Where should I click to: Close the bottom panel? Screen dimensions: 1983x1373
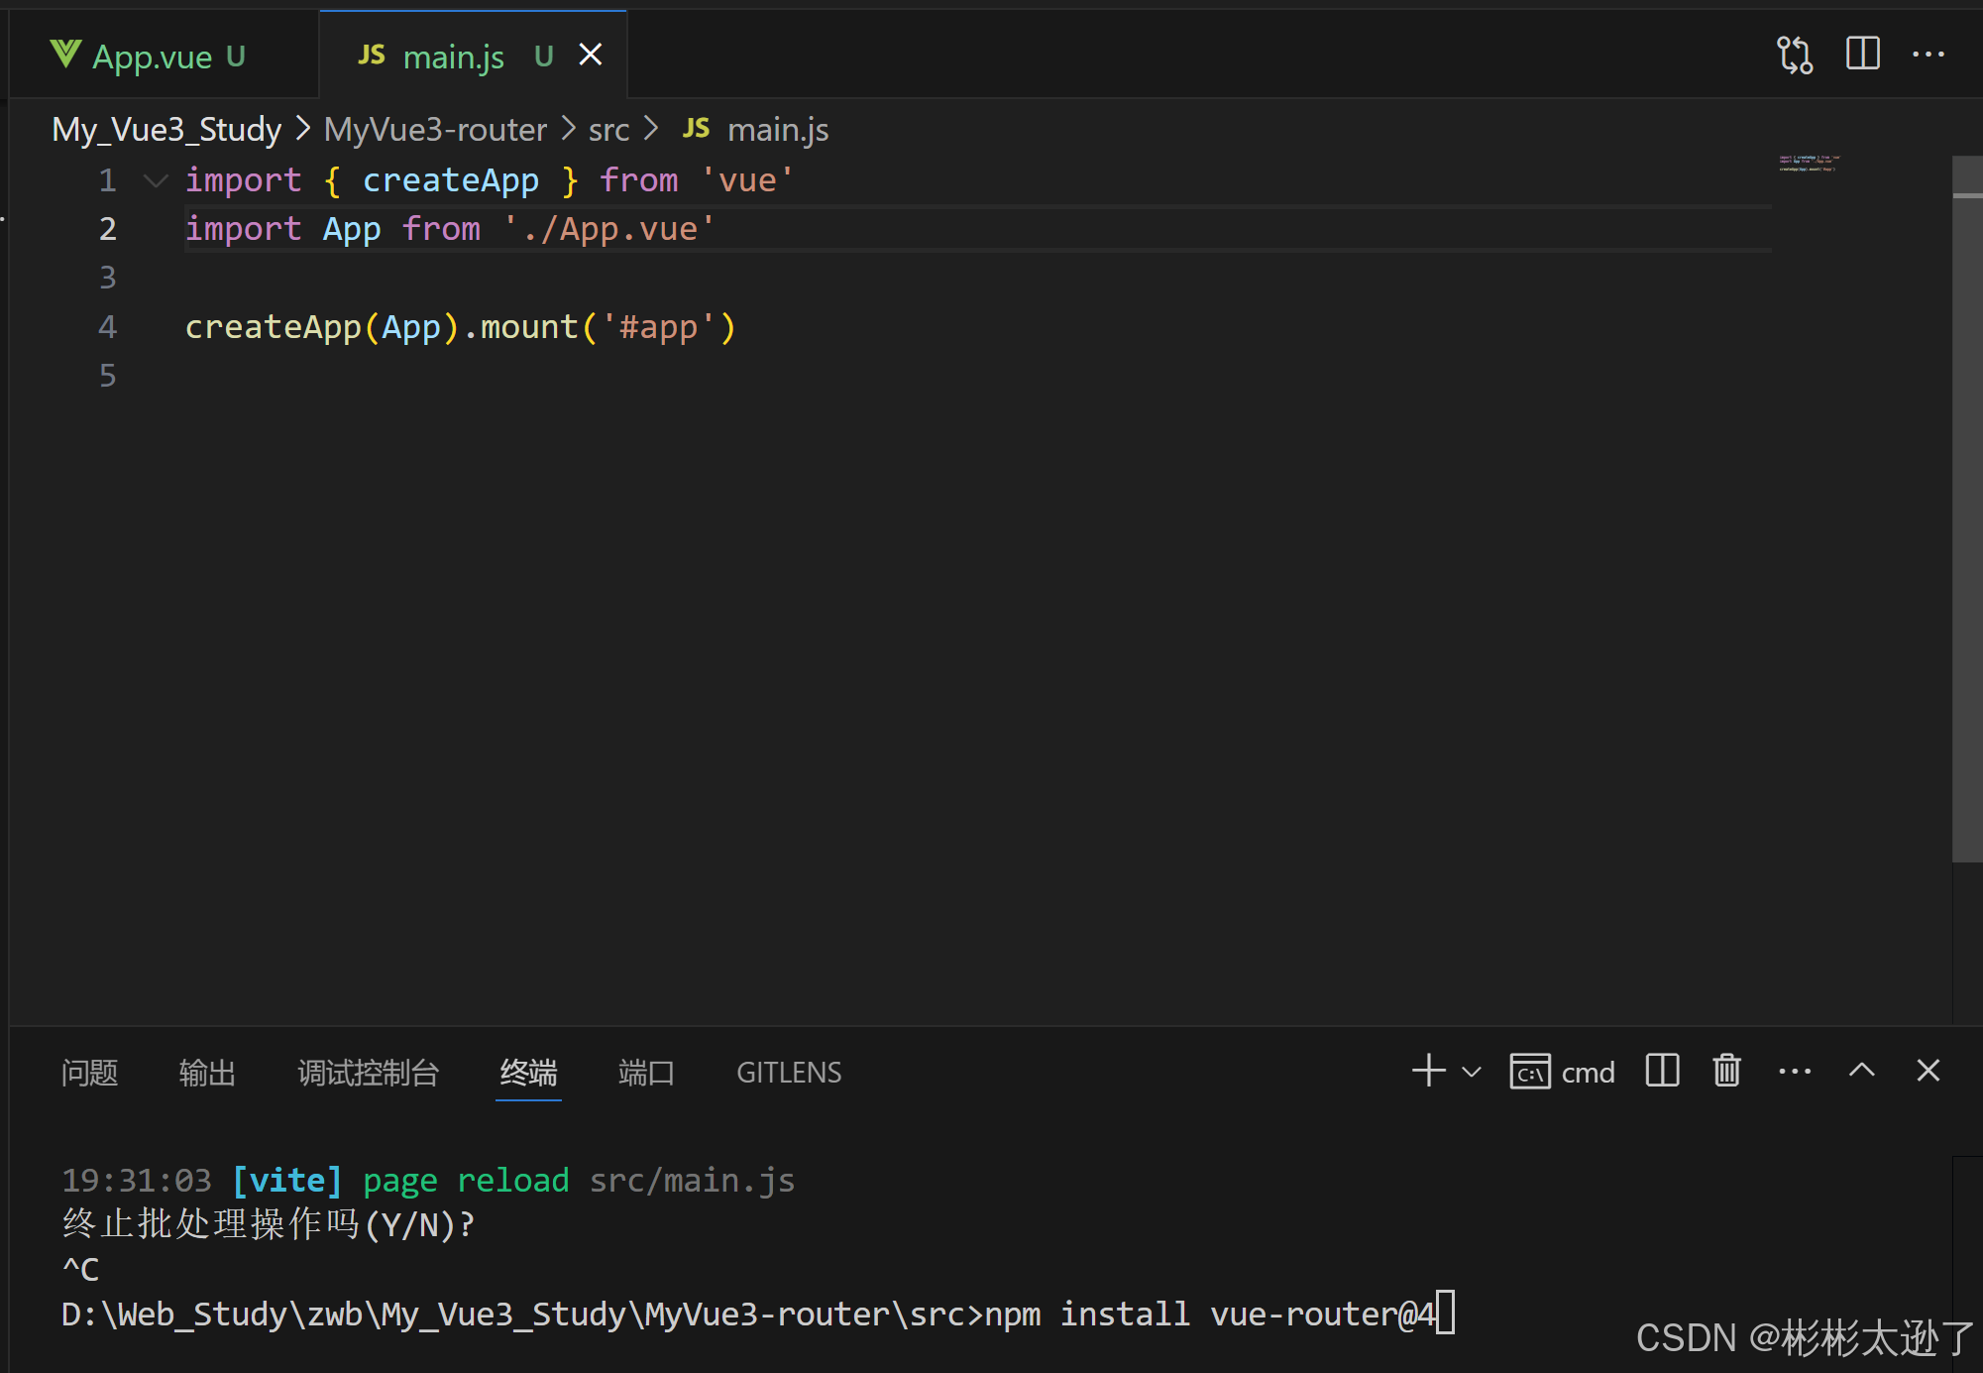(1928, 1071)
